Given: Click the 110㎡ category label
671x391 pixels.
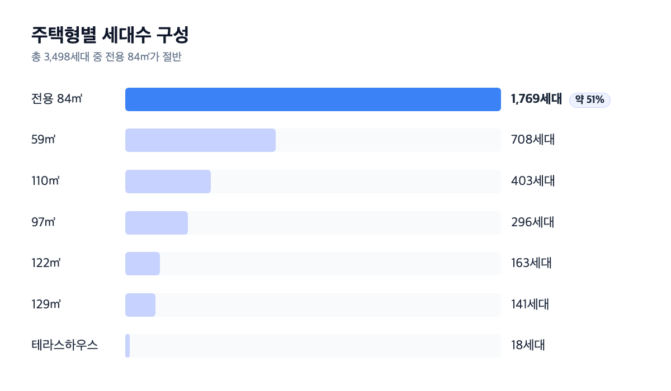Looking at the screenshot, I should click(46, 182).
